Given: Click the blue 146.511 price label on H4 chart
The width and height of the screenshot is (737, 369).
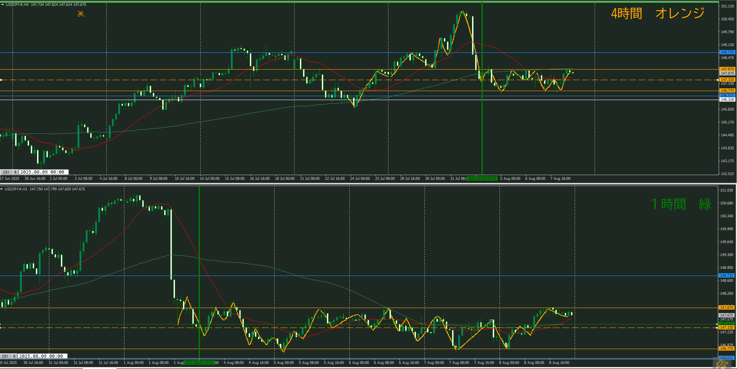Looking at the screenshot, I should (727, 95).
